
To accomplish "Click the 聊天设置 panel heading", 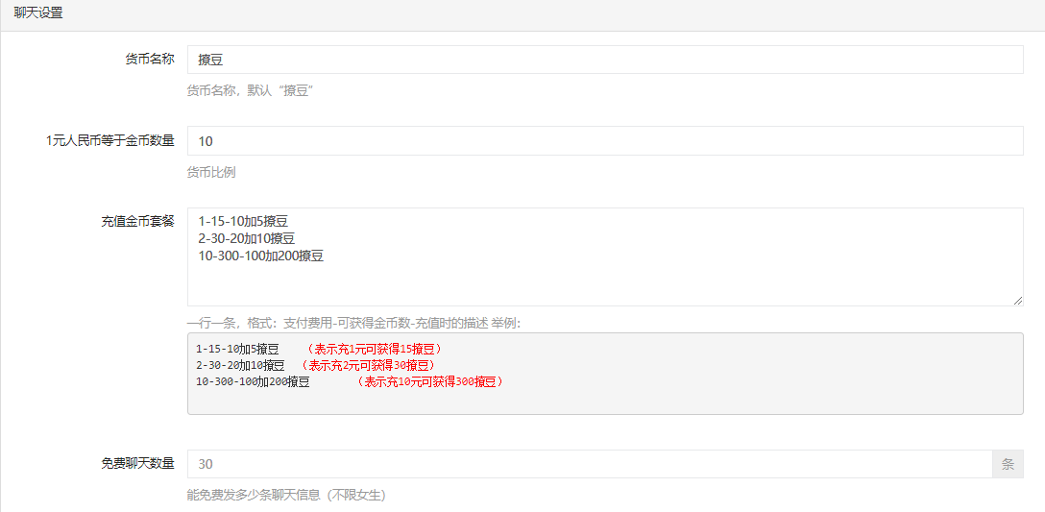I will (38, 12).
